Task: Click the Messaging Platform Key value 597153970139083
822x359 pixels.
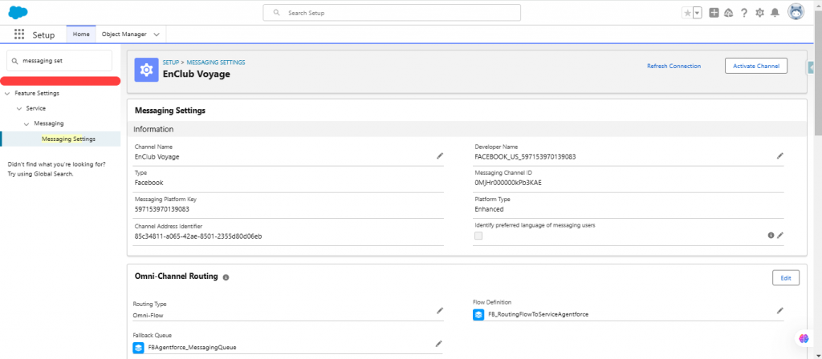Action: pos(162,209)
